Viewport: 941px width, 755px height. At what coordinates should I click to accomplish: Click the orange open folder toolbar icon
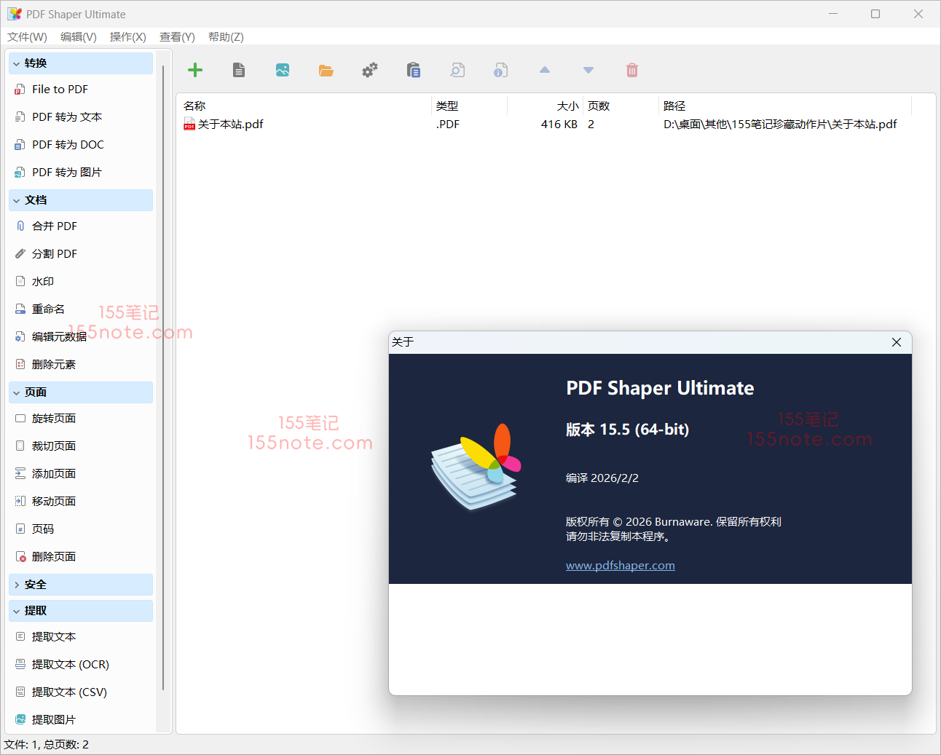click(326, 70)
